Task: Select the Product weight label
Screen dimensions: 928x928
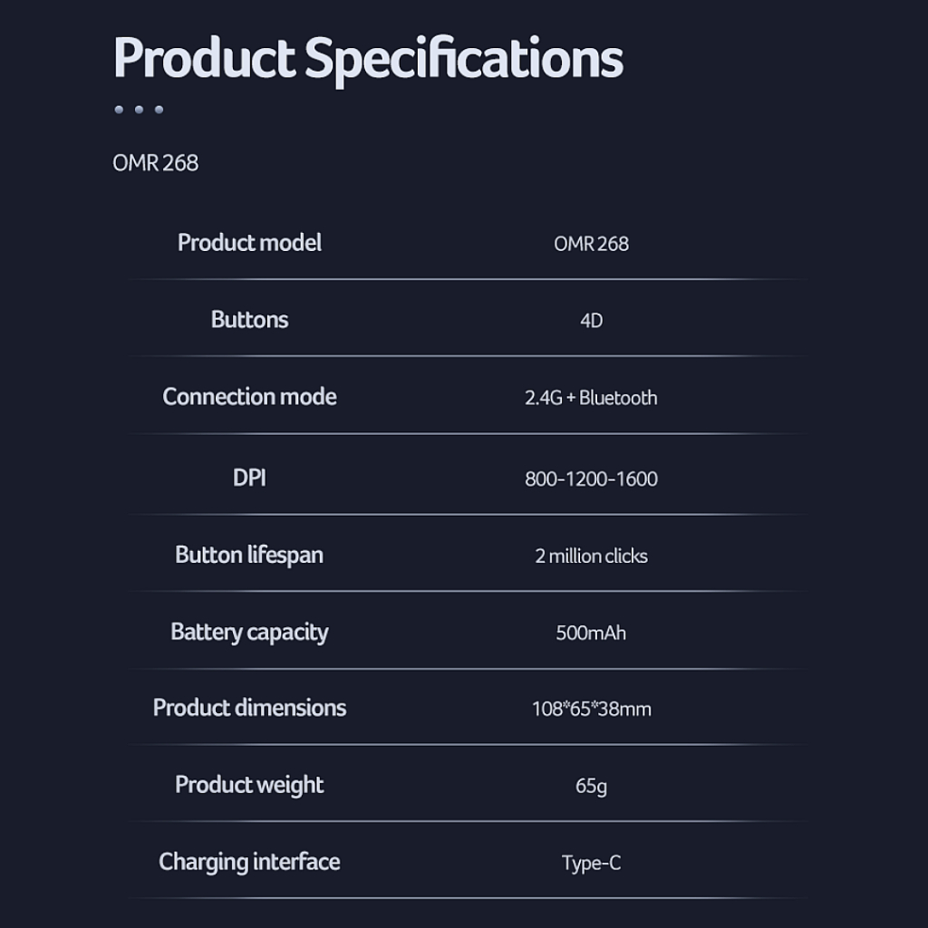Action: (249, 785)
